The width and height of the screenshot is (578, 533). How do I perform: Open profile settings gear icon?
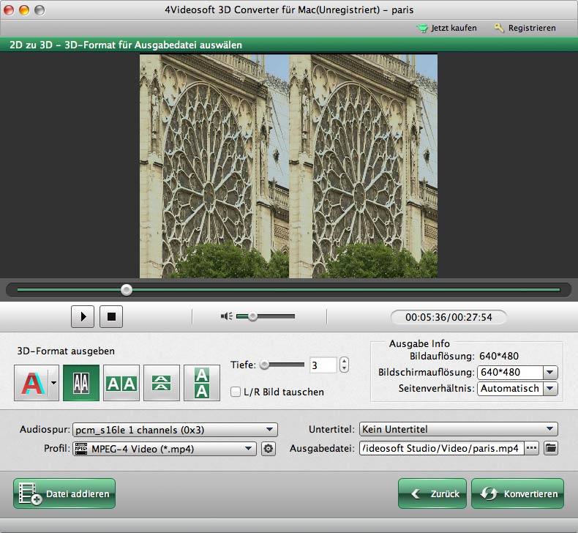coord(269,448)
